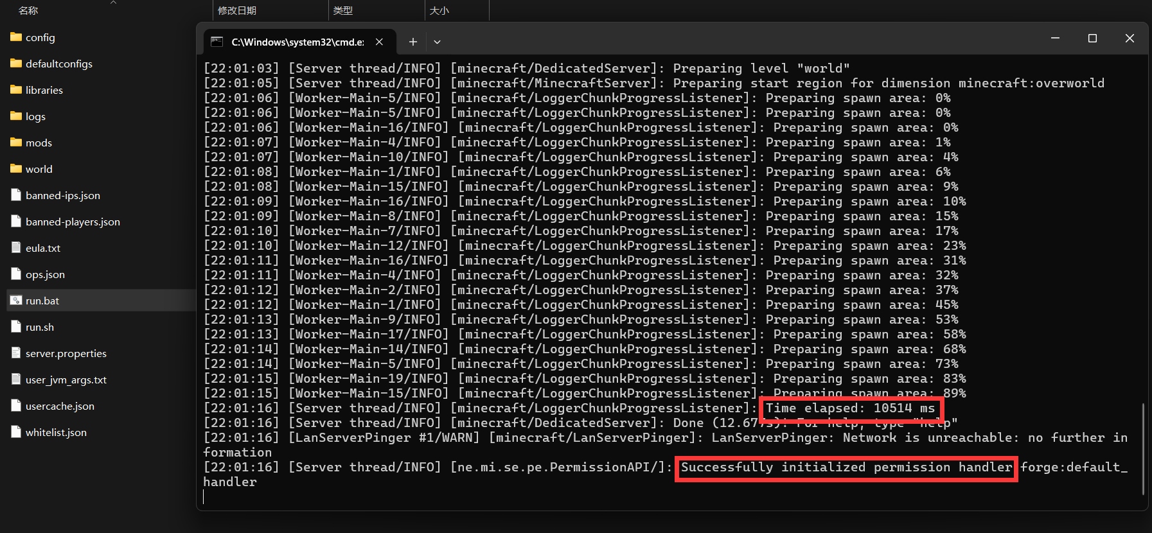The image size is (1152, 533).
Task: Click the run.sh file icon
Action: pyautogui.click(x=16, y=327)
